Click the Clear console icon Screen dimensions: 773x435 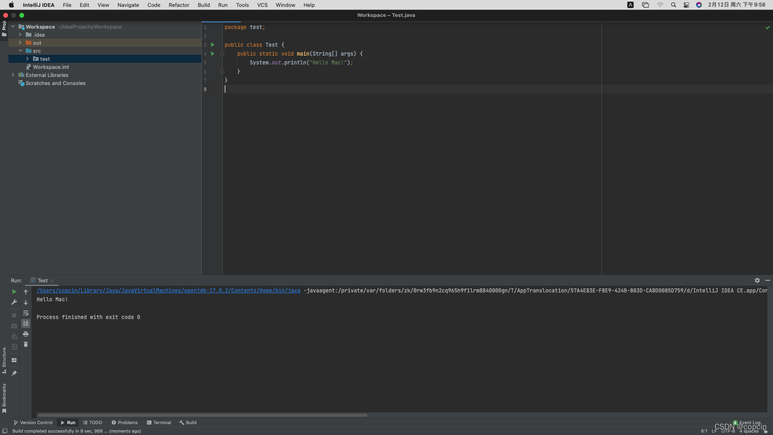(x=25, y=345)
